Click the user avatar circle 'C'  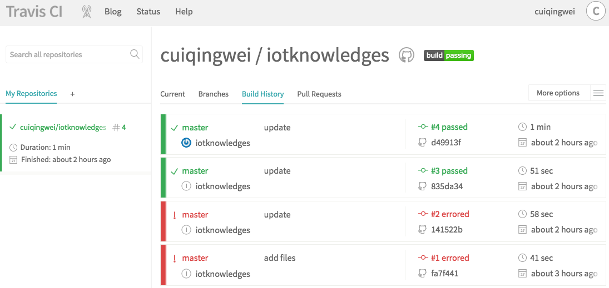pos(596,12)
